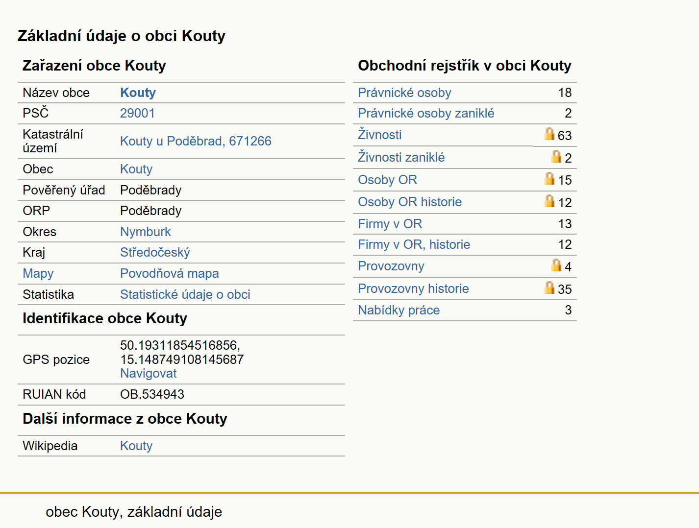Click the lock icon beside Živnosti count
This screenshot has width=699, height=528.
[549, 134]
